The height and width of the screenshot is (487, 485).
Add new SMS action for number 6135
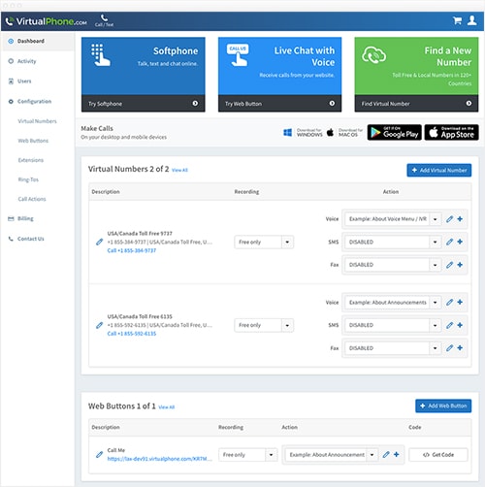click(x=460, y=325)
